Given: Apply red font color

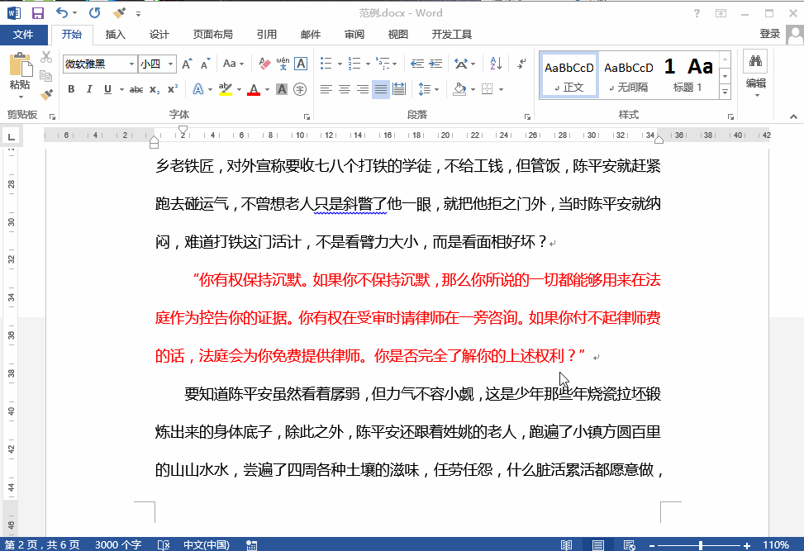Looking at the screenshot, I should pyautogui.click(x=254, y=90).
